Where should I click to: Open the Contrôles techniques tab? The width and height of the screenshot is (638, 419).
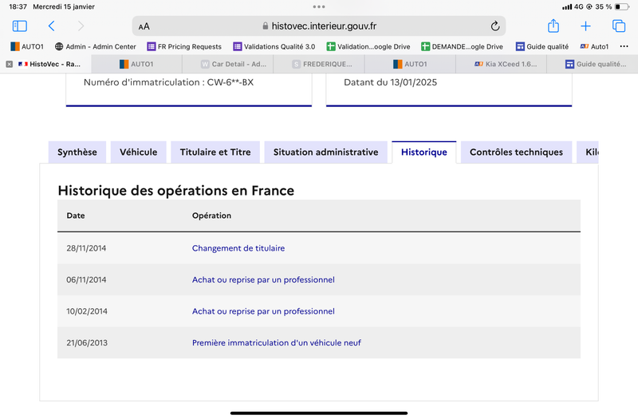pos(516,152)
